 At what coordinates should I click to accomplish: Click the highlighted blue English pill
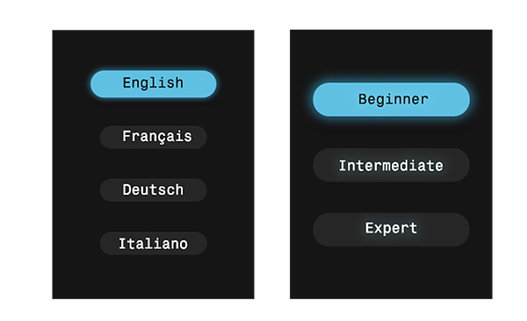coord(153,84)
